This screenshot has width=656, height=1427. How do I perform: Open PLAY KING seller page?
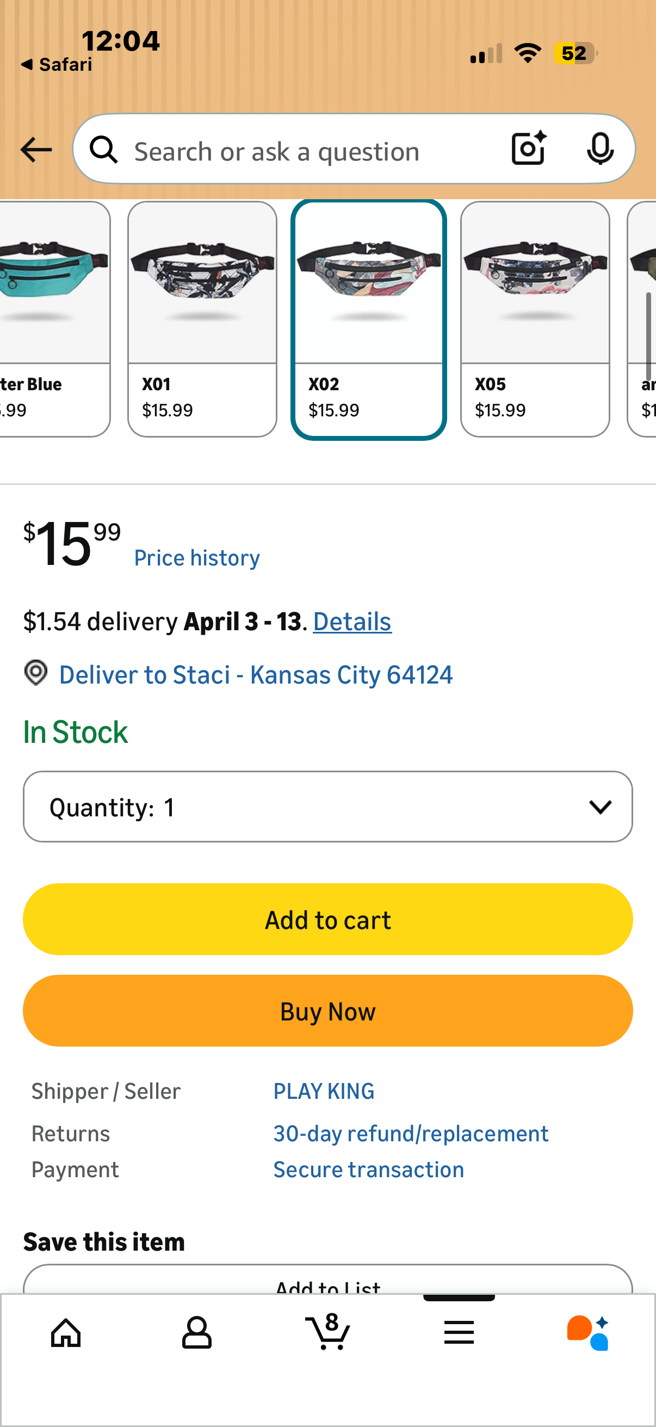(x=324, y=1091)
